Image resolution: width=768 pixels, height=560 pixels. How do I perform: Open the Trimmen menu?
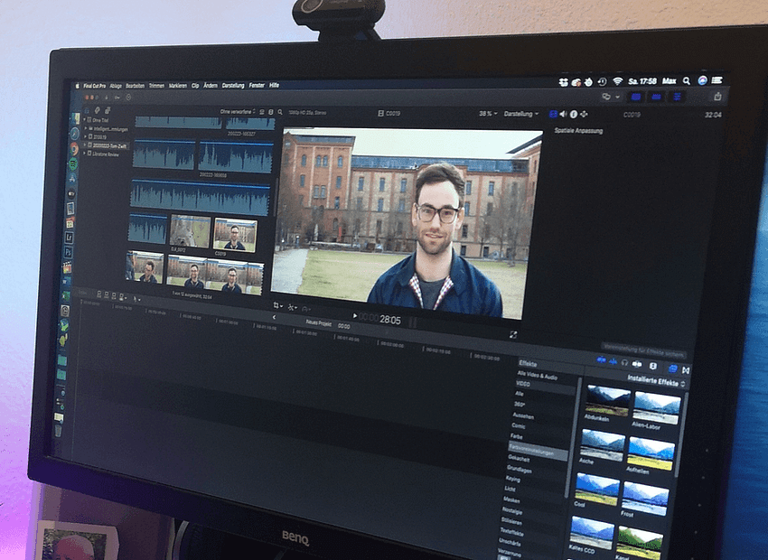[156, 86]
